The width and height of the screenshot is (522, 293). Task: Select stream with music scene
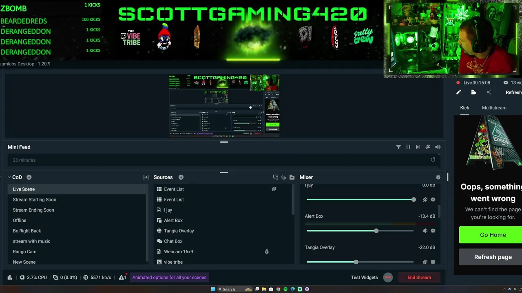tap(77, 241)
